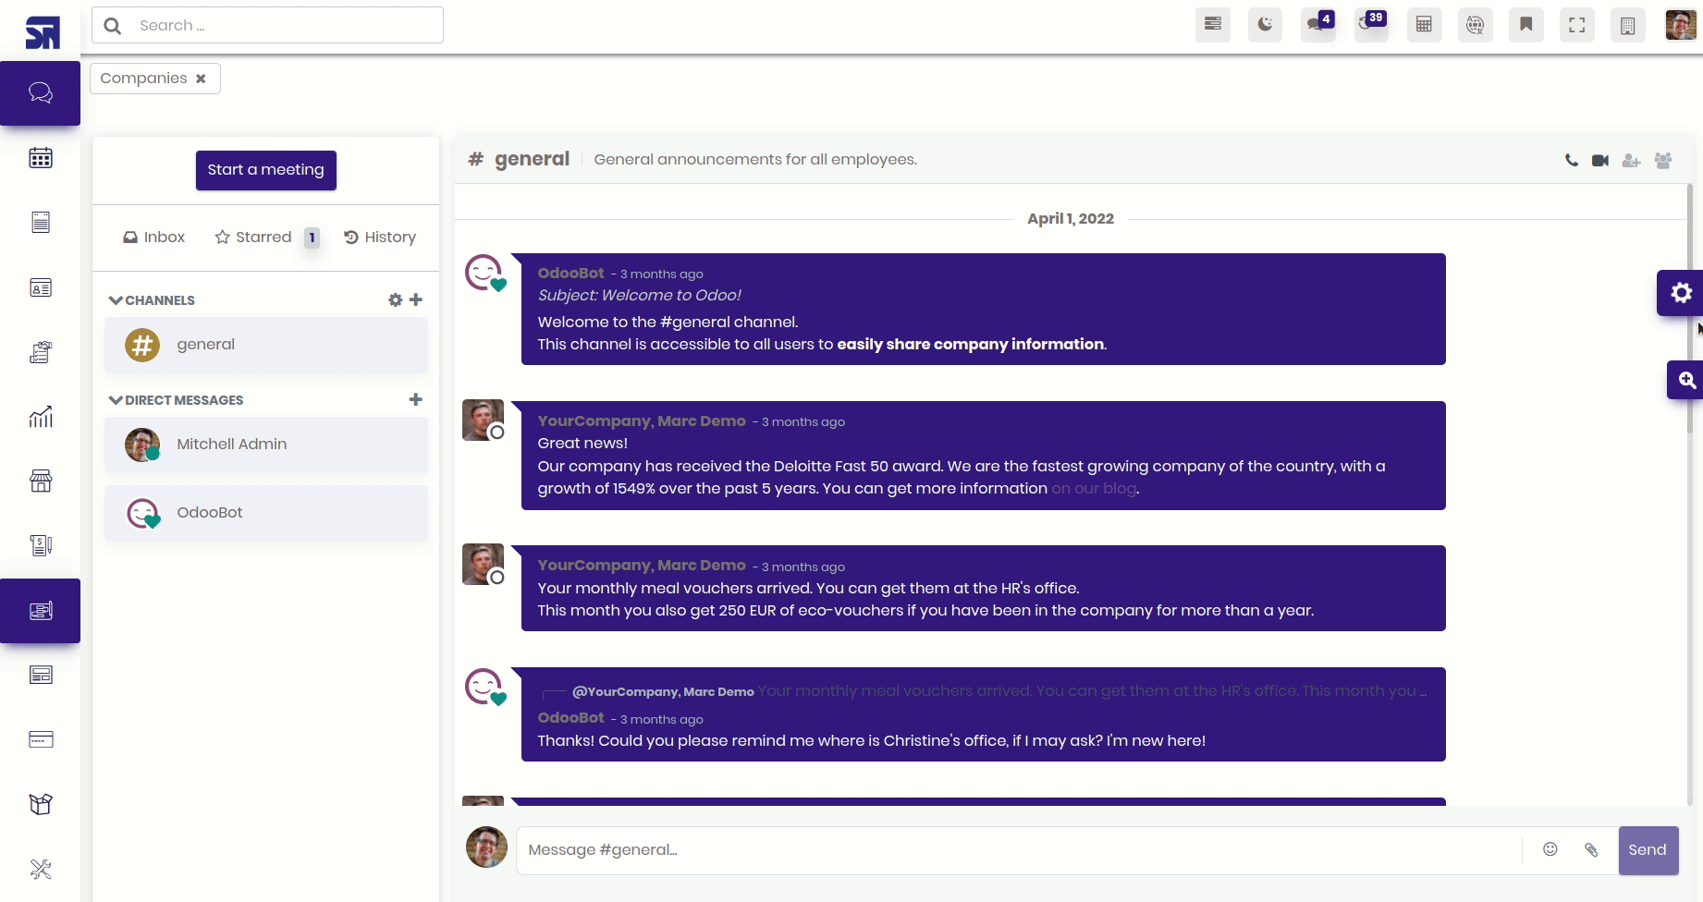Open the Discuss app in sidebar

point(40,93)
